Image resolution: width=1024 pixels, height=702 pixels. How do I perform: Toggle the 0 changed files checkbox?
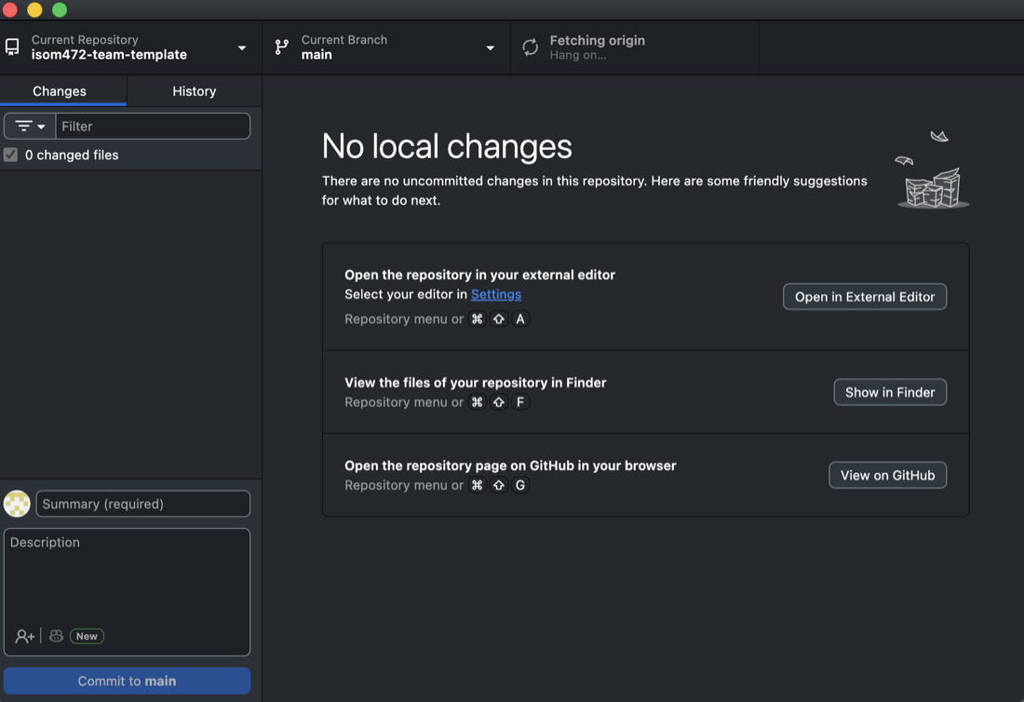[x=10, y=155]
